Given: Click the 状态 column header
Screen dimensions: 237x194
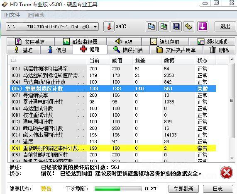Looking at the screenshot, I should coord(205,60).
